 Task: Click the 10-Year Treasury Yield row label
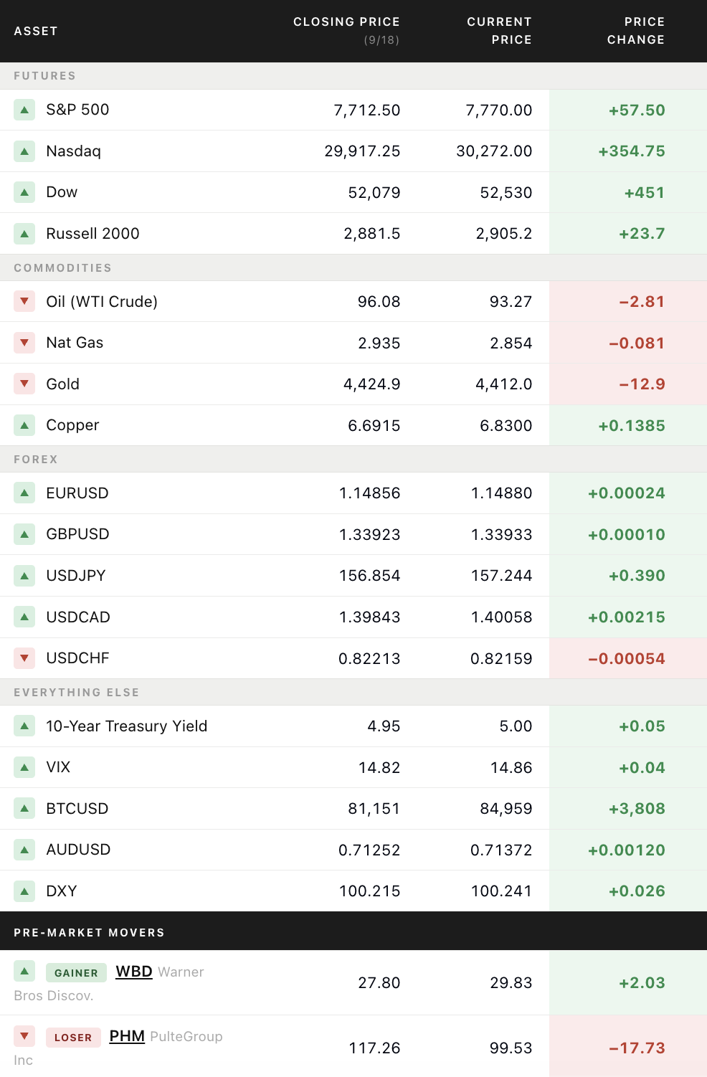[x=126, y=726]
